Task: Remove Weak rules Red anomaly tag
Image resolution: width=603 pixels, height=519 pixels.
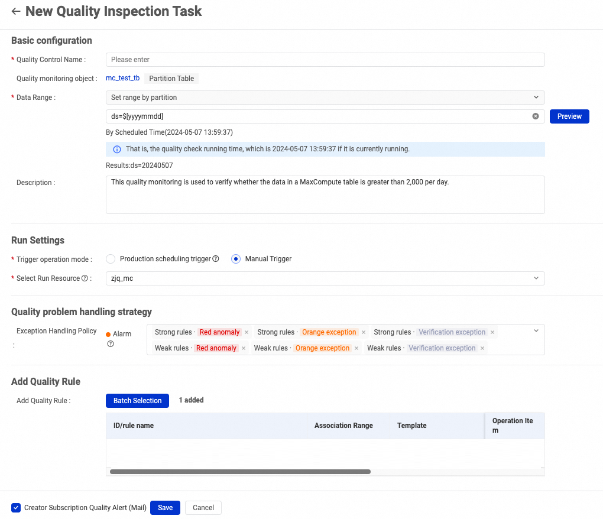Action: tap(244, 348)
